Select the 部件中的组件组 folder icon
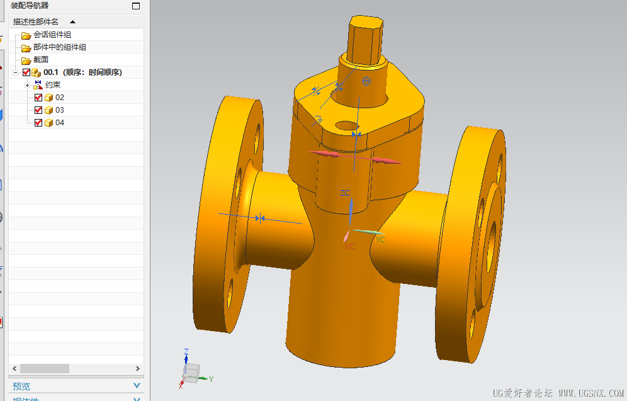The height and width of the screenshot is (401, 627). pos(26,48)
